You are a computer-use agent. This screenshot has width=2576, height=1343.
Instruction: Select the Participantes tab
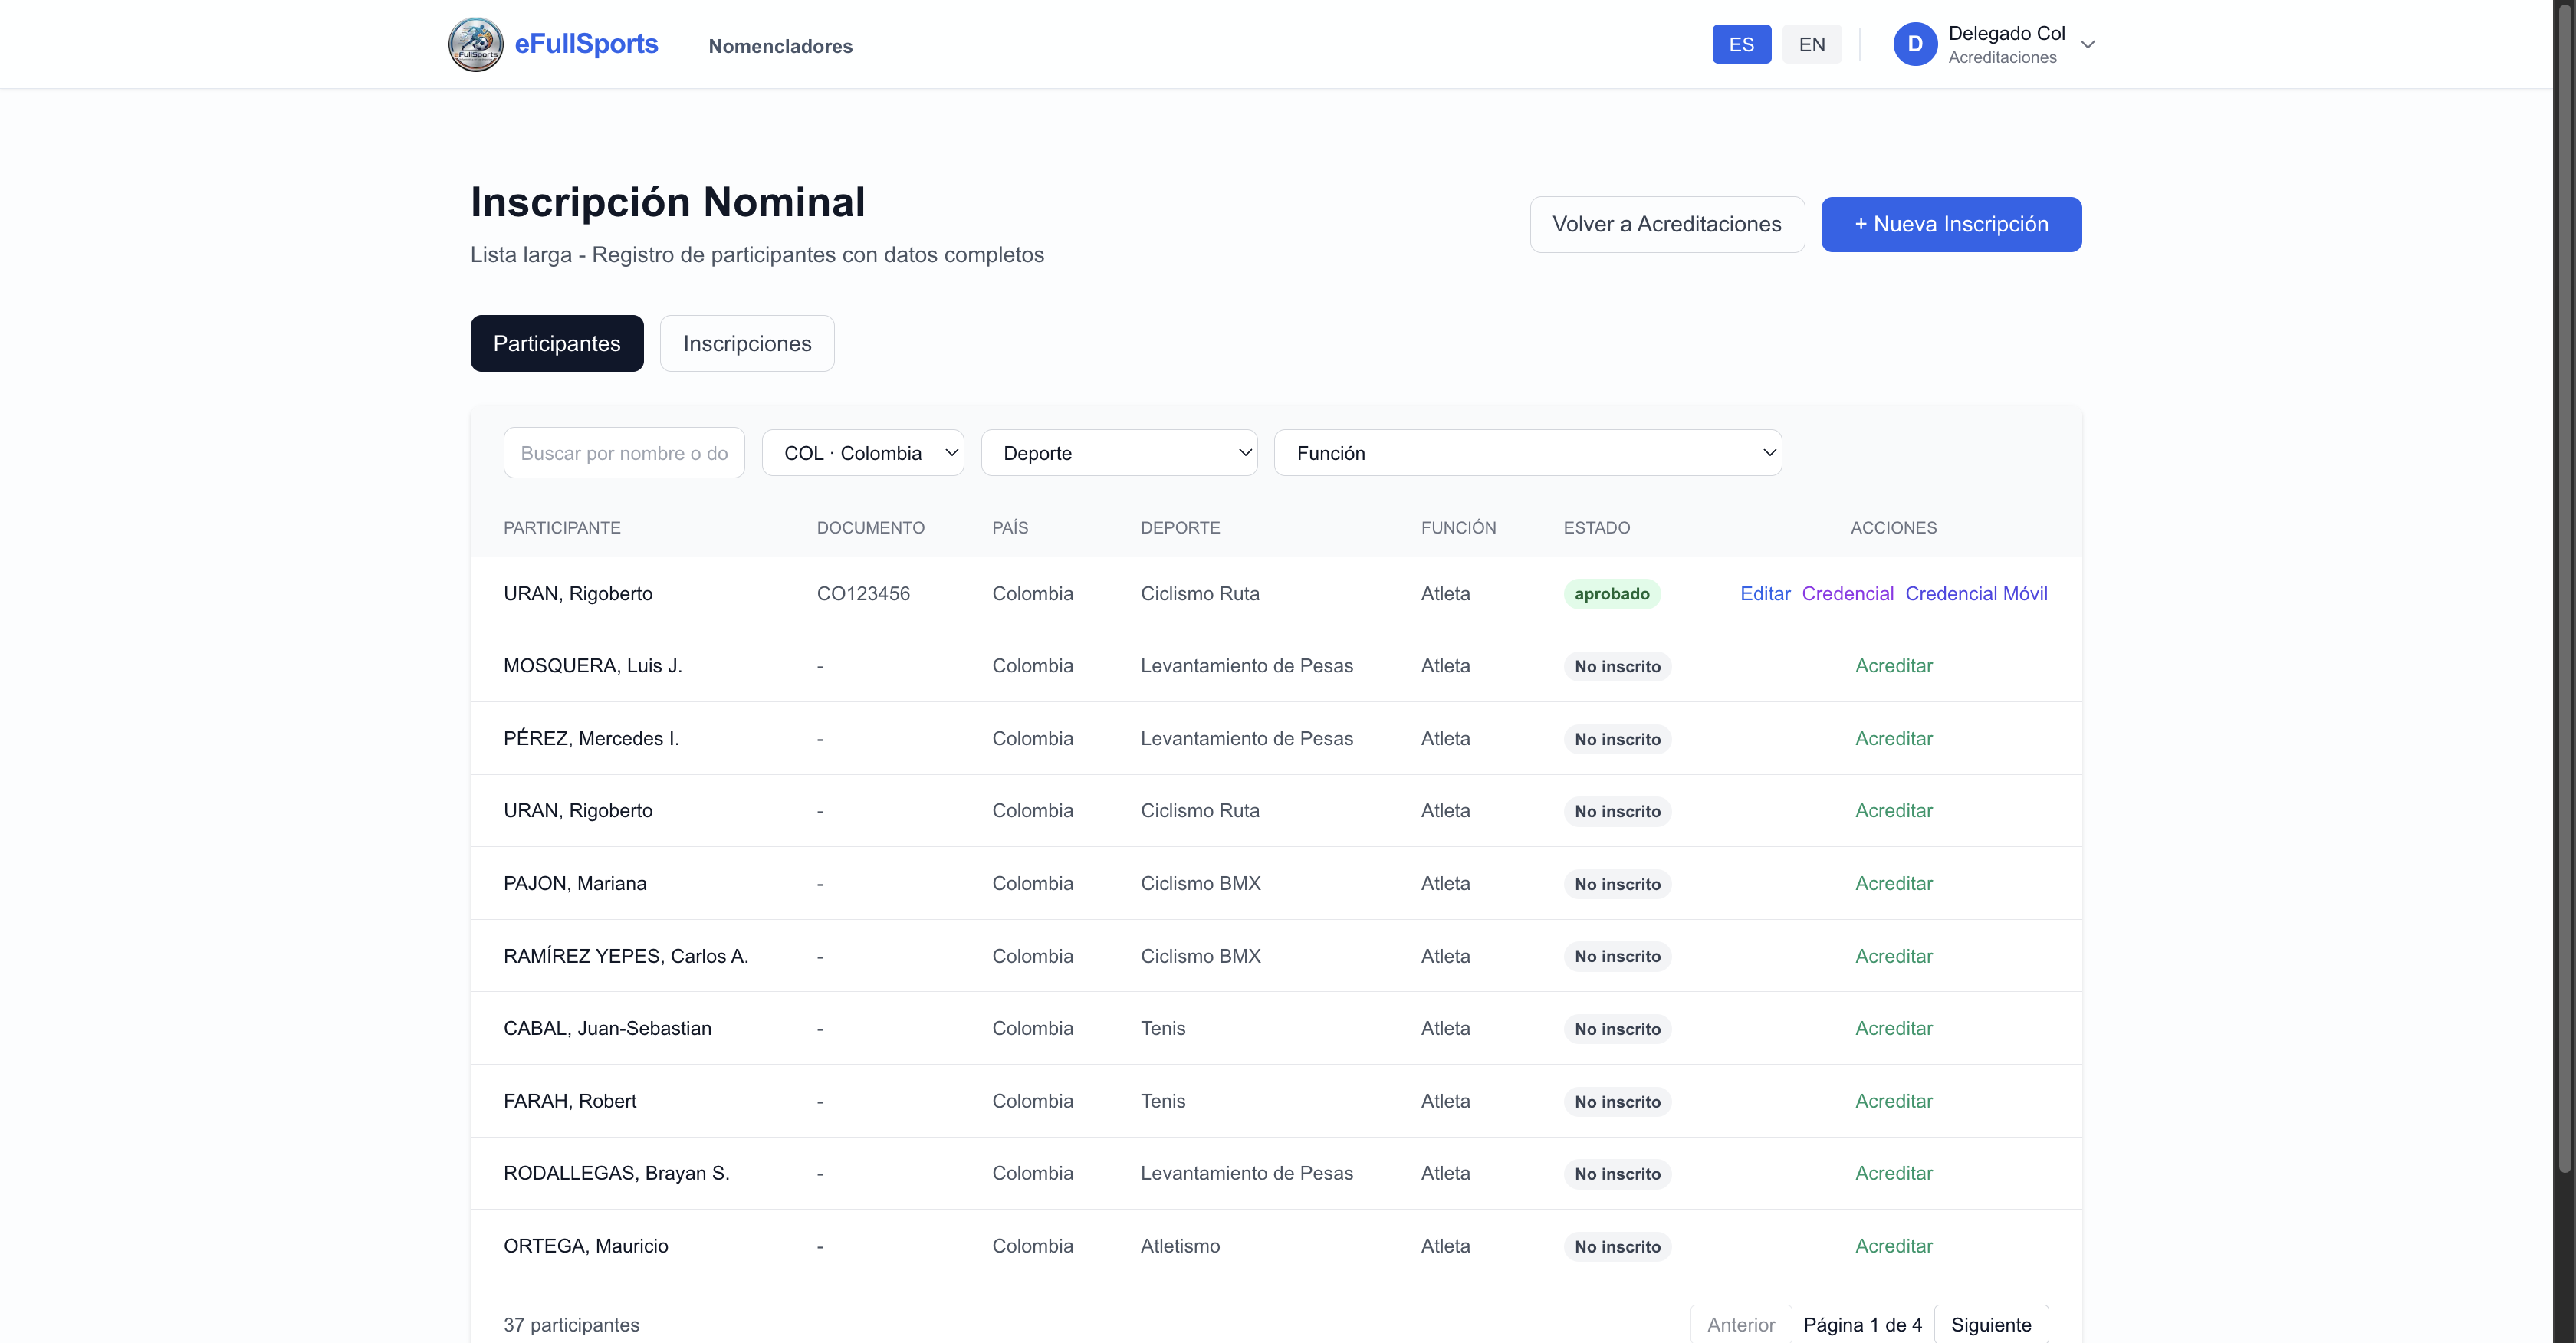556,343
